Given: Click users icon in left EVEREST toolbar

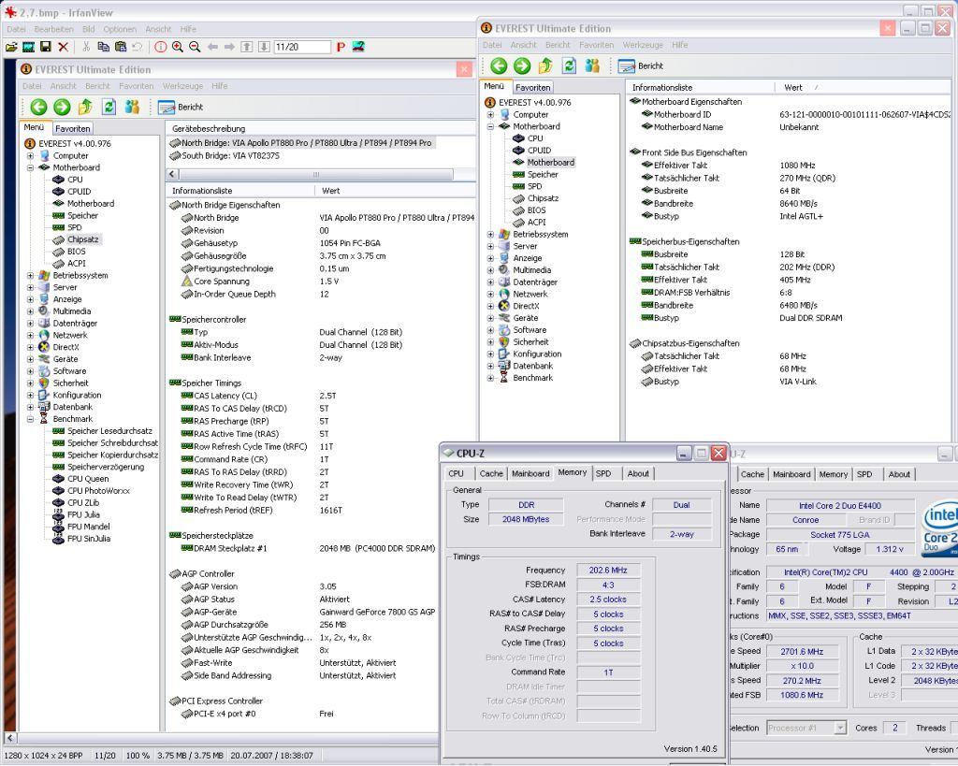Looking at the screenshot, I should tap(132, 108).
